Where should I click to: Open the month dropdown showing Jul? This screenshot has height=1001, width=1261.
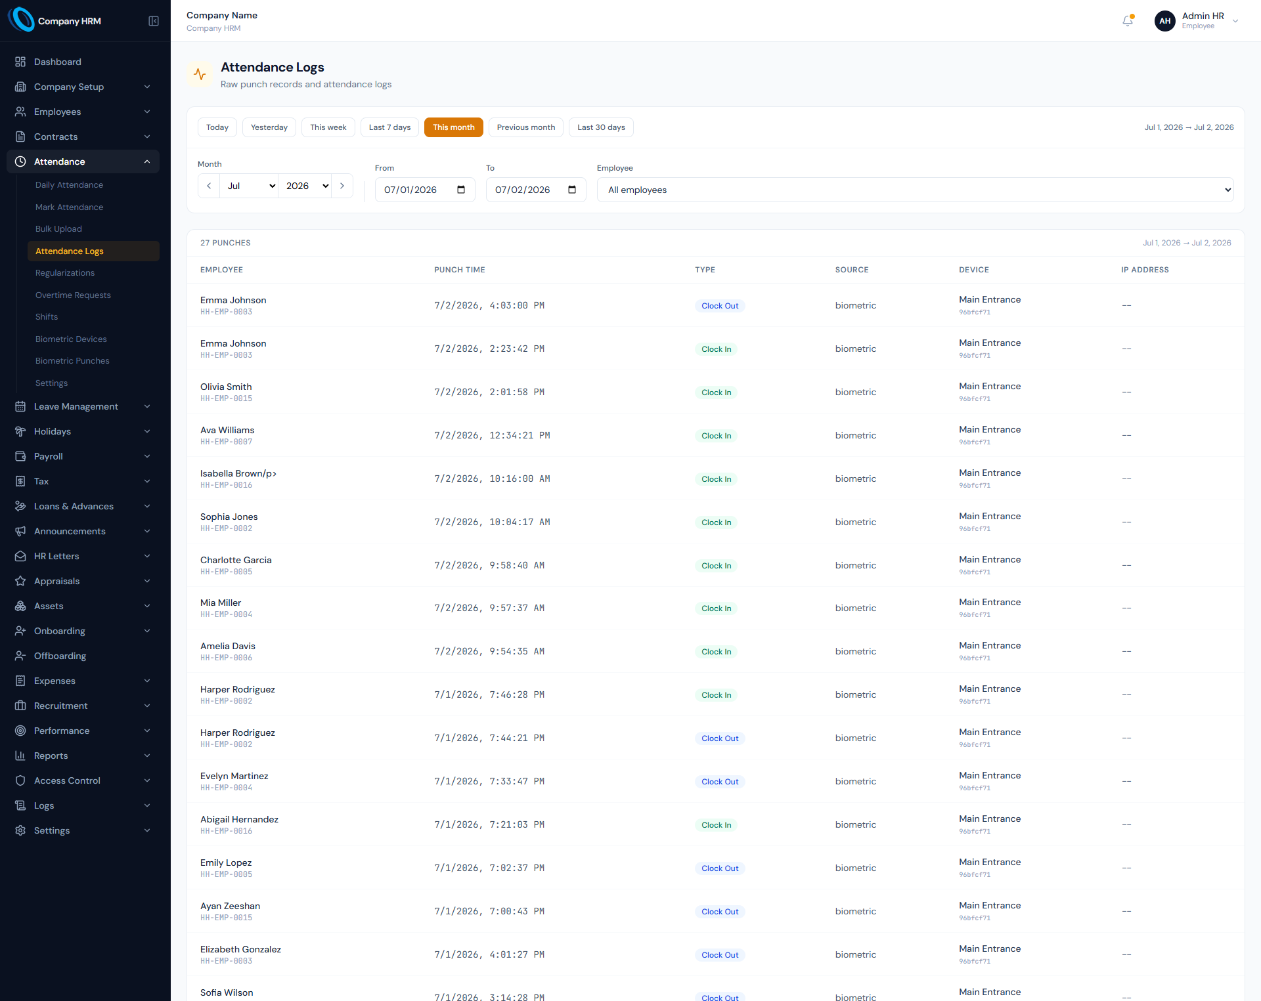click(x=249, y=186)
